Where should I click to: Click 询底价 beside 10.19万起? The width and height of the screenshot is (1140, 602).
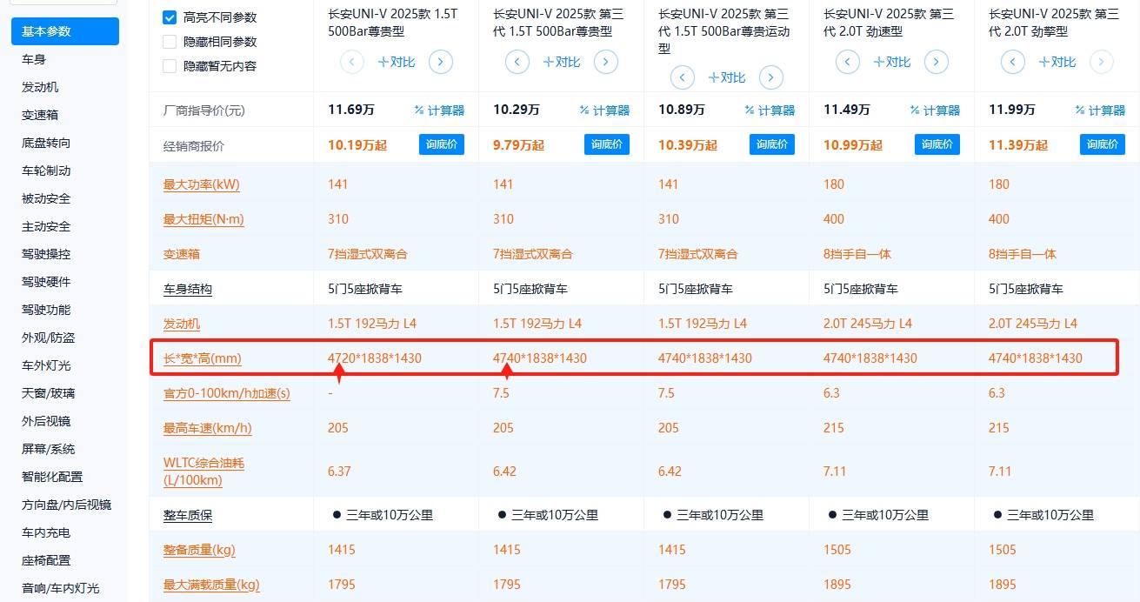click(442, 144)
